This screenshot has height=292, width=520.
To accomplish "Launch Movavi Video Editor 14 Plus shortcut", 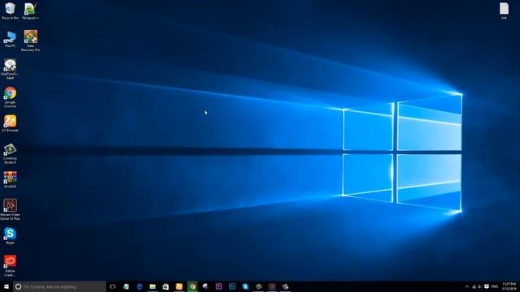I will coord(10,209).
